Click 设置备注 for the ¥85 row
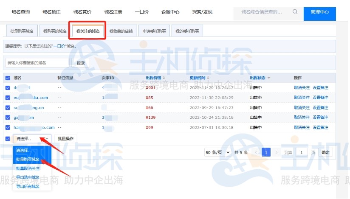Screen dimensions: 350x199 coord(320,98)
